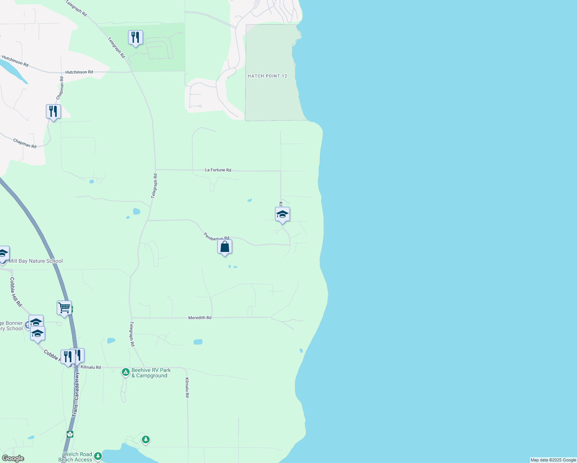Click the Google logo
The image size is (577, 463).
point(13,458)
